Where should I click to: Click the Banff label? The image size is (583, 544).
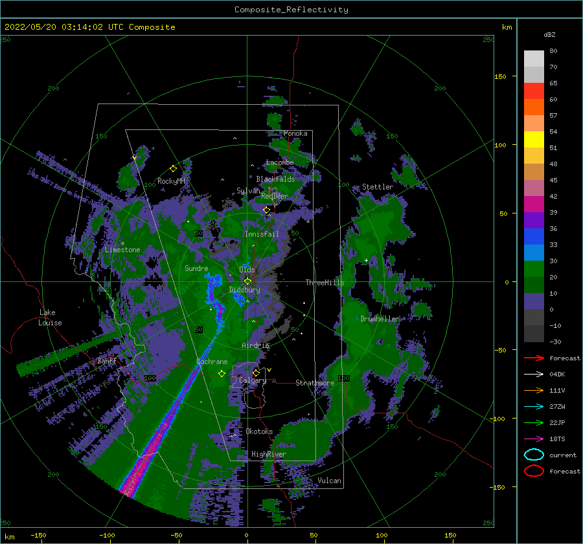tap(107, 361)
